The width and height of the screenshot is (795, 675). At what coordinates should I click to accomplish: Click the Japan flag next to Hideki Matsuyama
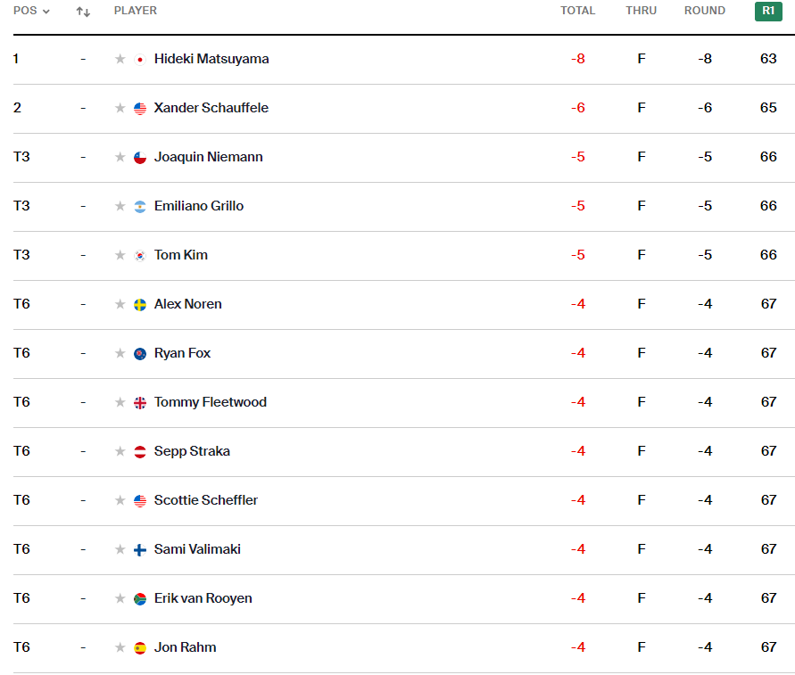coord(140,60)
